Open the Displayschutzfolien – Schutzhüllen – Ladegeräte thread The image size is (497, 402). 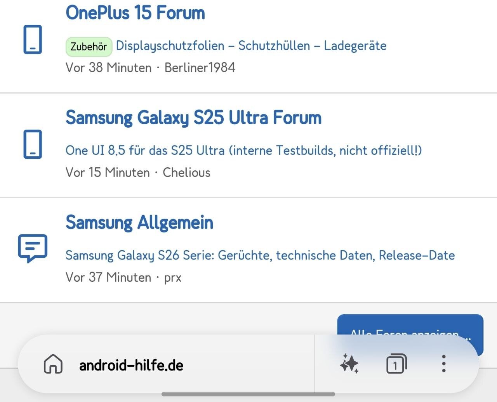coord(251,46)
